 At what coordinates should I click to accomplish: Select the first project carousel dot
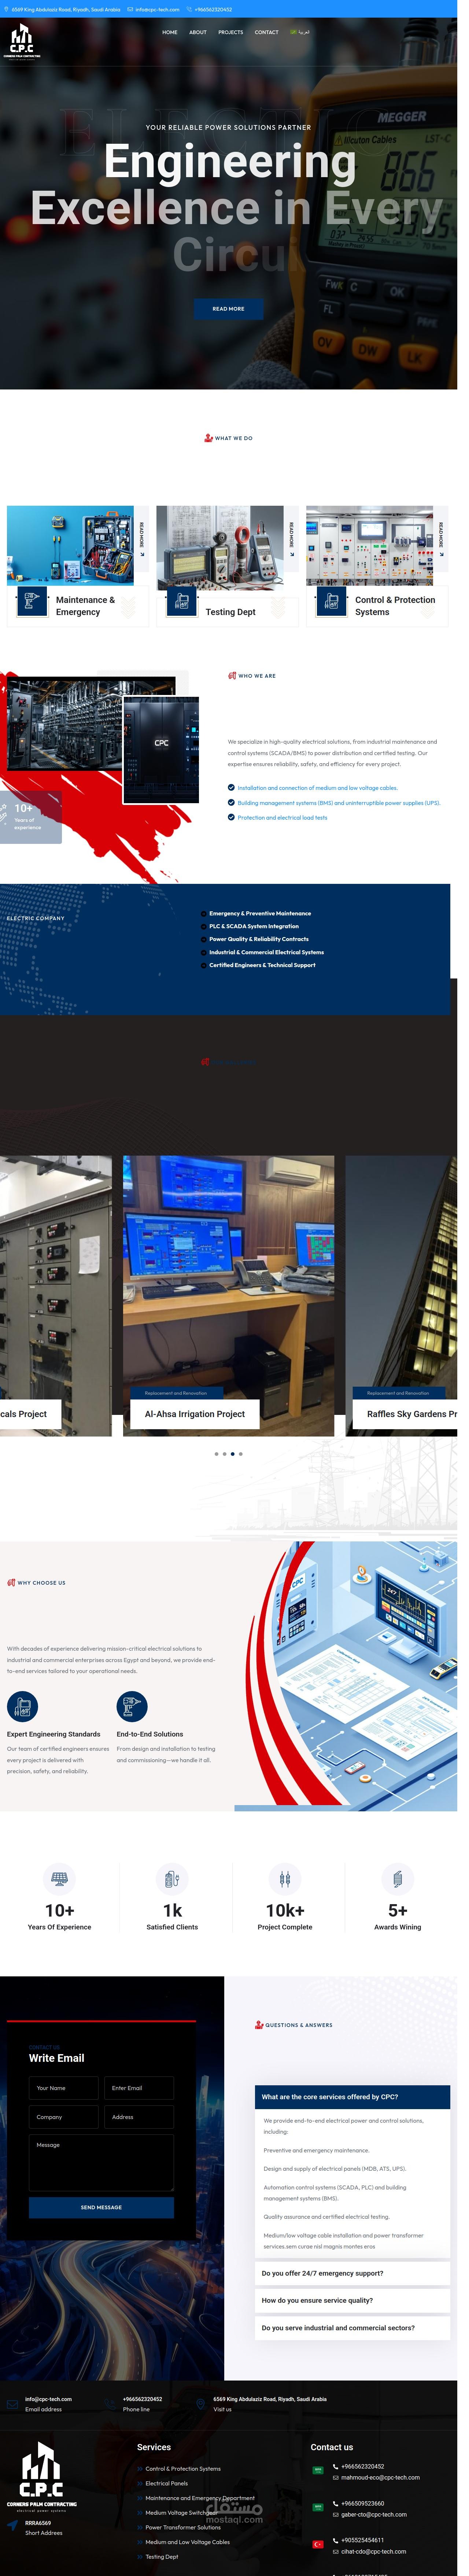click(x=216, y=1454)
